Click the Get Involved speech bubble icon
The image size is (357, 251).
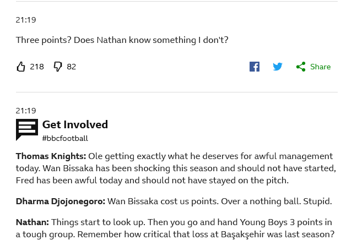tap(27, 130)
